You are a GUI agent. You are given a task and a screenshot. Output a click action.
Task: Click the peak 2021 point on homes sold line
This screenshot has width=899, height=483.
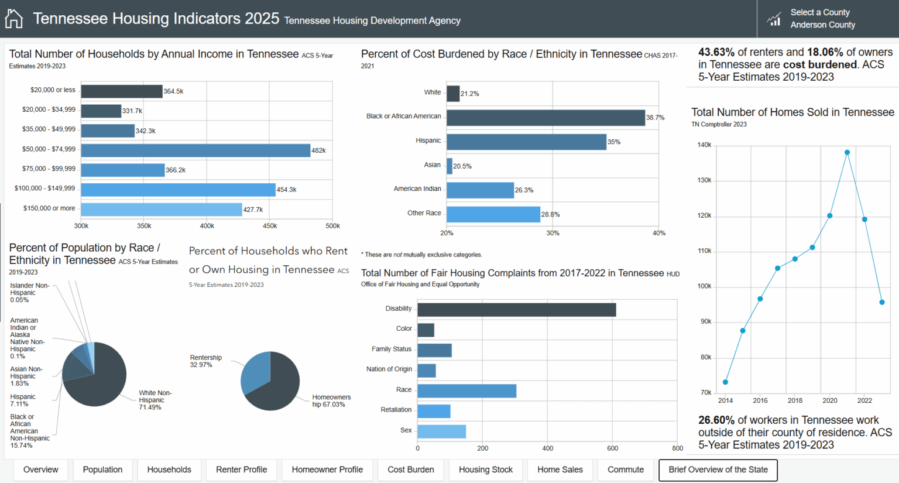pyautogui.click(x=847, y=152)
